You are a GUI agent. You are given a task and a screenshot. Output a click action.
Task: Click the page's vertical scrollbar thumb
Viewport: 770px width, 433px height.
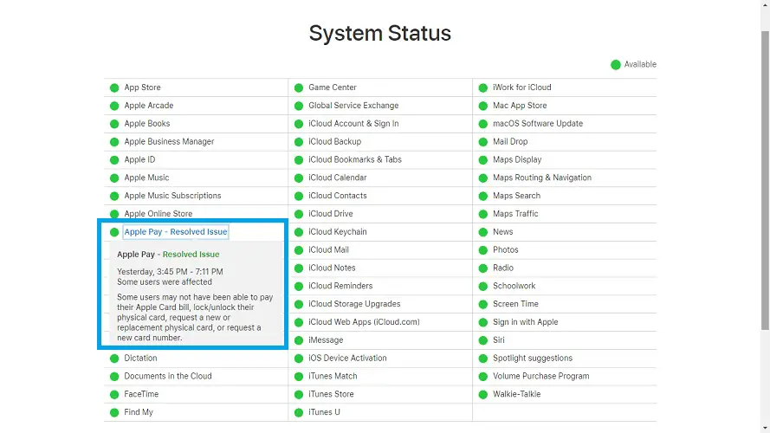click(x=764, y=173)
